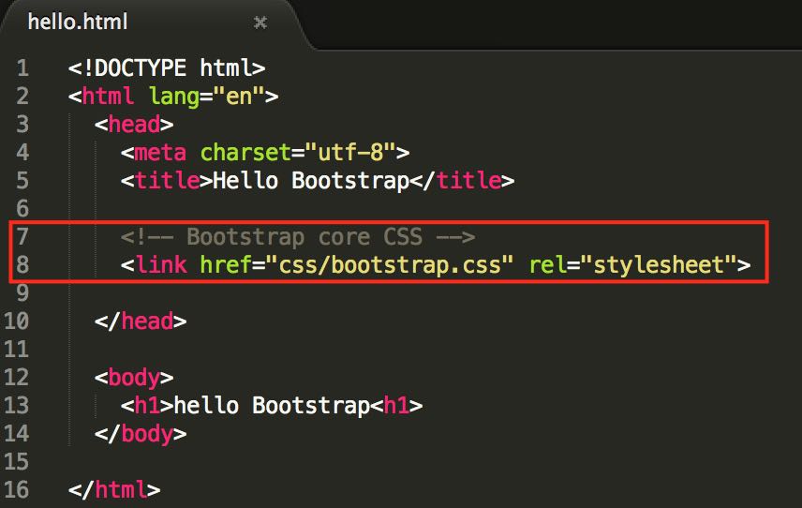Click the Bootstrap core CSS comment
Viewport: 802px width, 508px height.
point(298,237)
